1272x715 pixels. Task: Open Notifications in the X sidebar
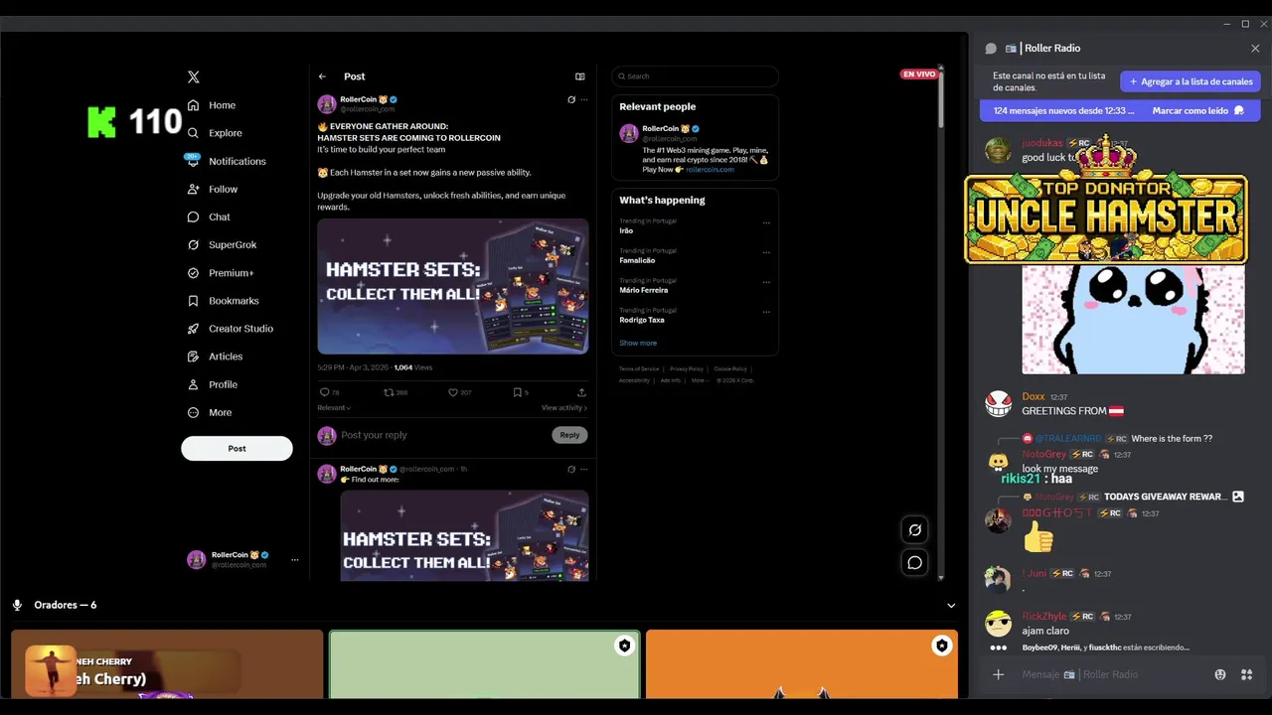click(227, 161)
